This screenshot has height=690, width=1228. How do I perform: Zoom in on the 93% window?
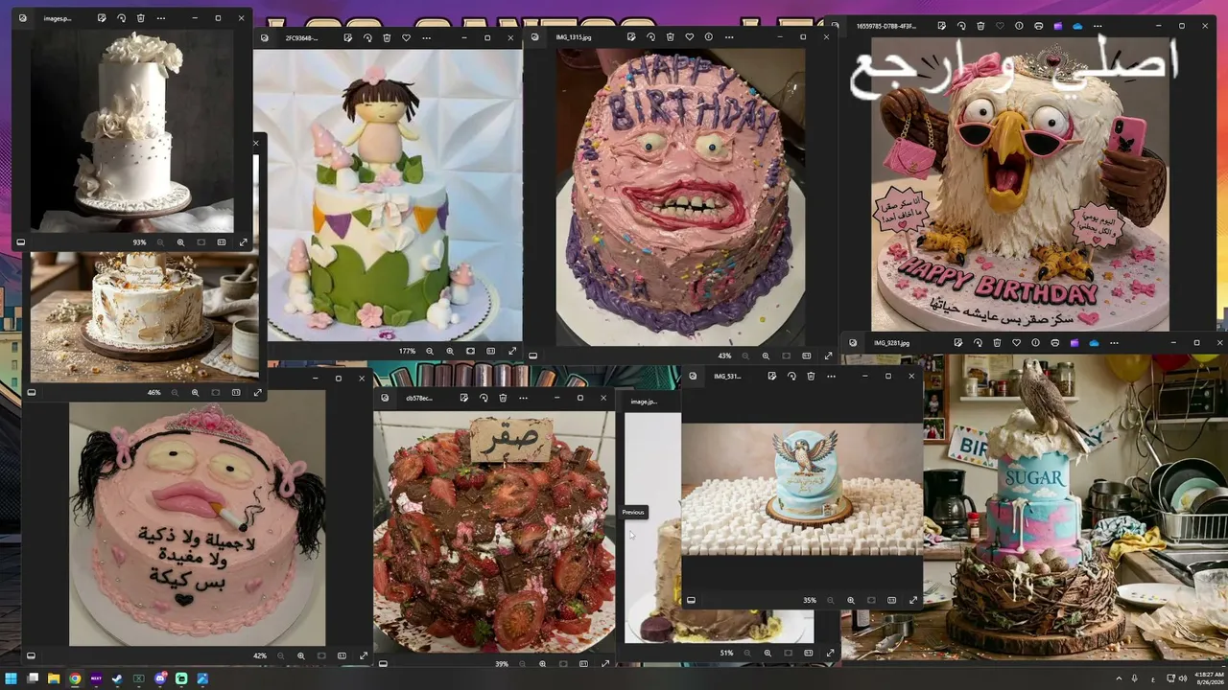tap(181, 242)
